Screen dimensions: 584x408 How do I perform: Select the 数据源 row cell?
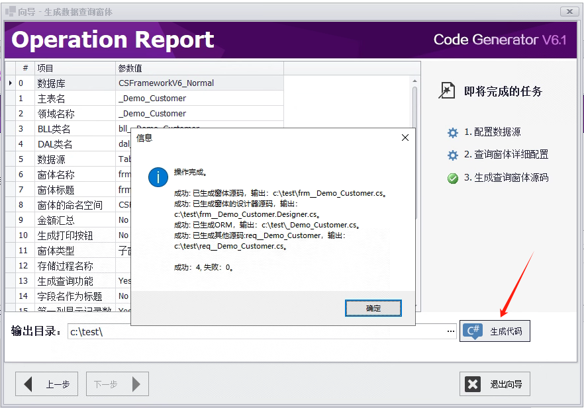pyautogui.click(x=75, y=159)
